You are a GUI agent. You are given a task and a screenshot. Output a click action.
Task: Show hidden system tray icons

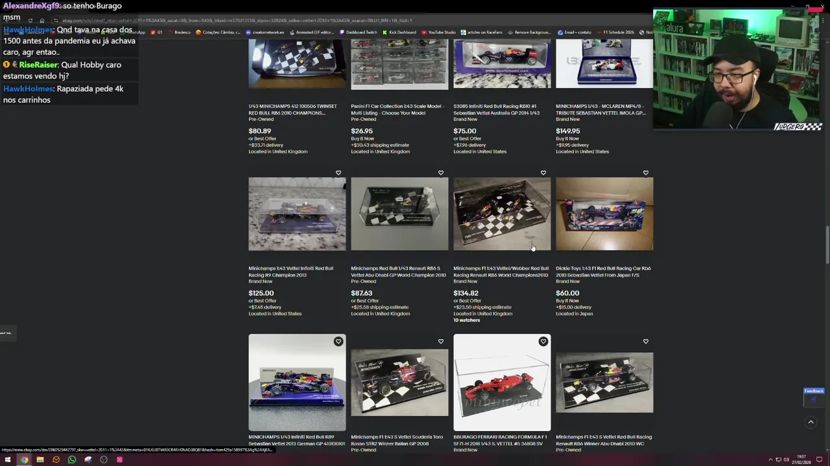770,460
